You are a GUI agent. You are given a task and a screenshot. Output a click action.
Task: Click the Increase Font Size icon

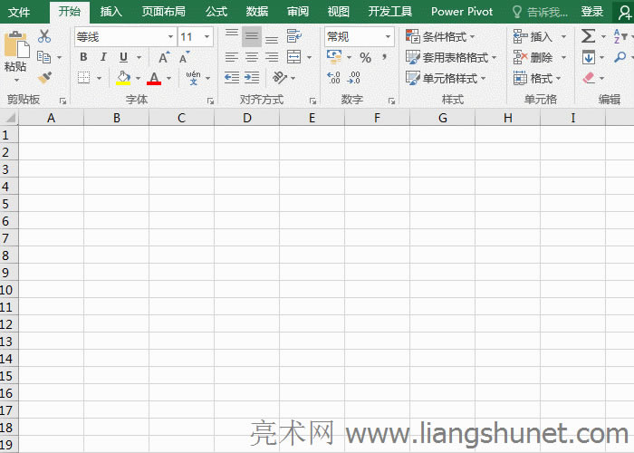[x=164, y=57]
